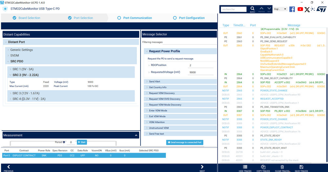The width and height of the screenshot is (328, 172).
Task: Expand SRC 1 (5V - 3A)
Action: pos(10,69)
